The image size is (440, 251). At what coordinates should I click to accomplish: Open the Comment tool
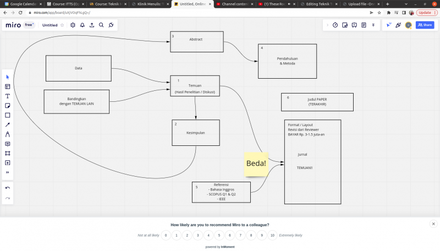8,144
